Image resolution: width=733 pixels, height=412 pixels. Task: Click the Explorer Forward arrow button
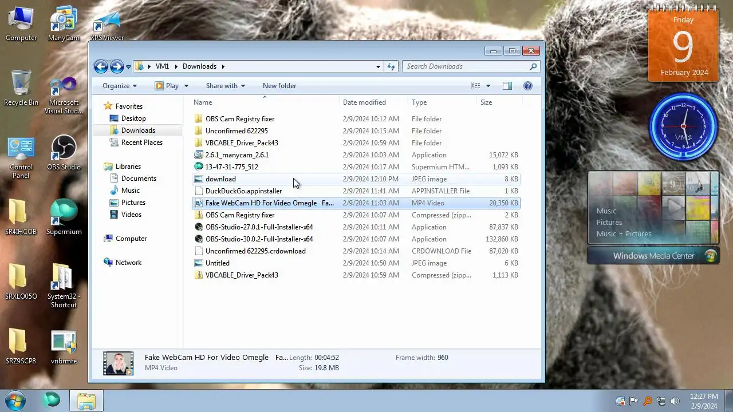116,66
